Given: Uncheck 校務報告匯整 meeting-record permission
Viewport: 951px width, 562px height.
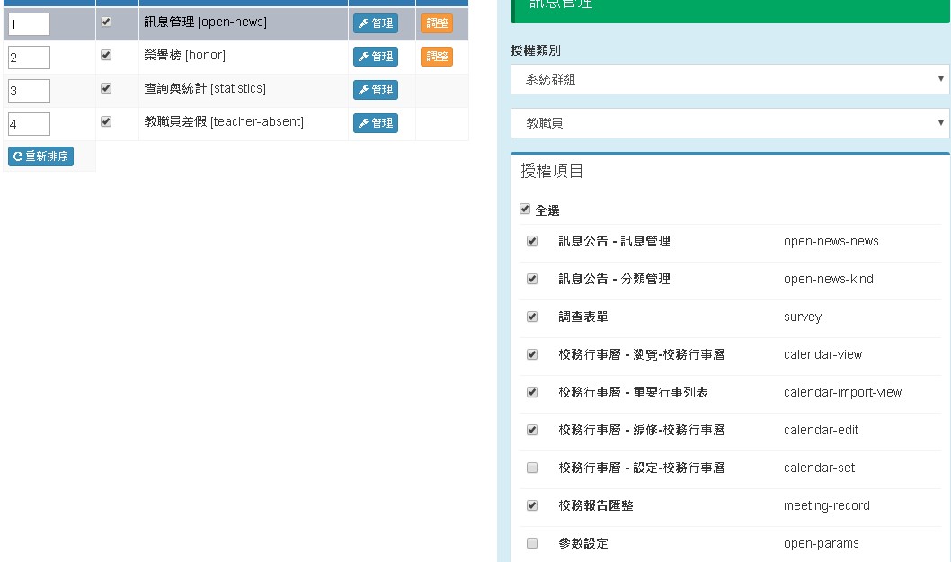Looking at the screenshot, I should pos(532,505).
